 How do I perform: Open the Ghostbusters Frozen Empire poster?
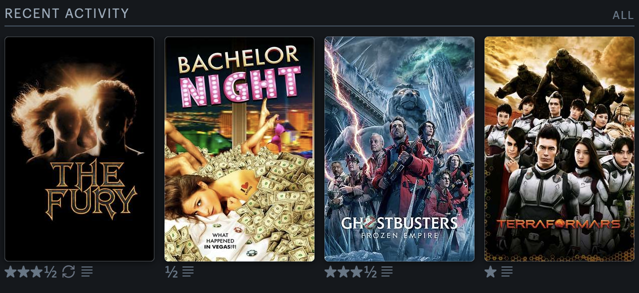[399, 149]
